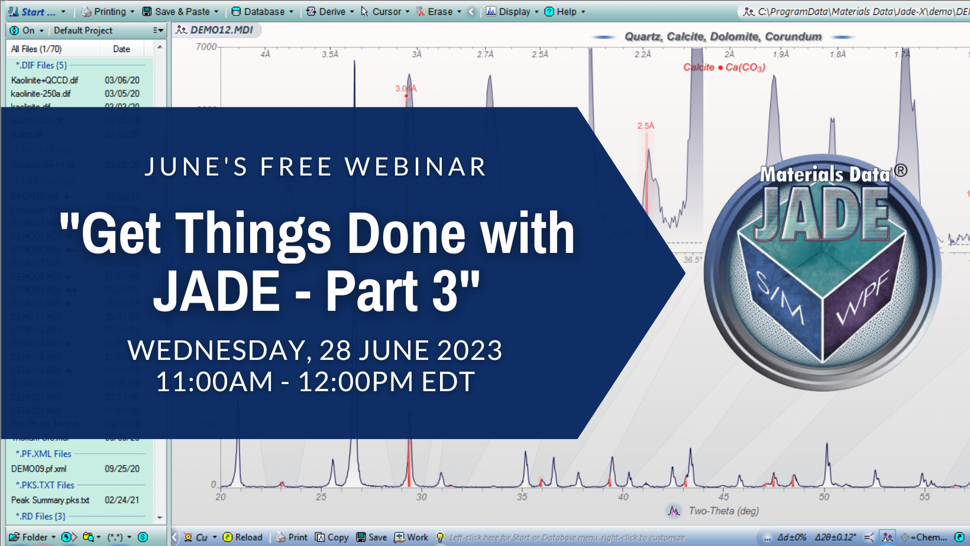Click the Cu anode radiation icon
Image resolution: width=970 pixels, height=546 pixels.
[188, 537]
